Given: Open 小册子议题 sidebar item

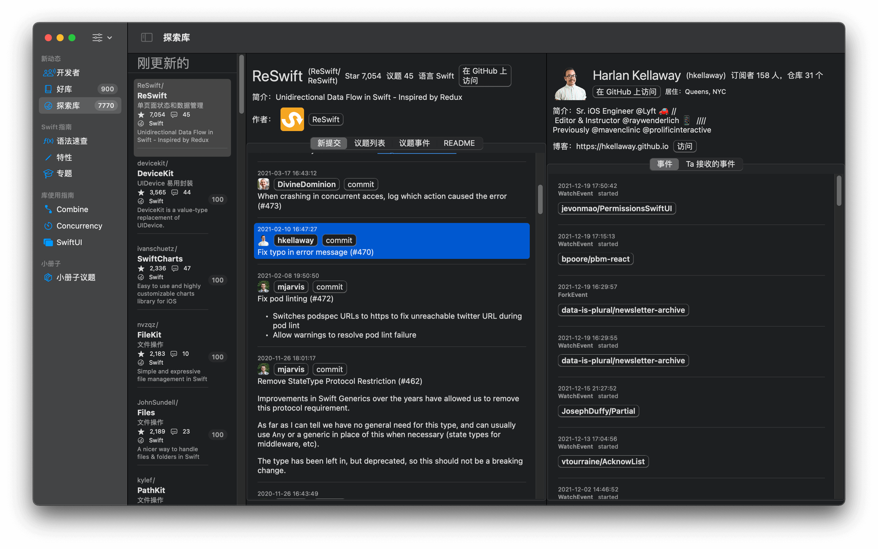Looking at the screenshot, I should coord(80,277).
